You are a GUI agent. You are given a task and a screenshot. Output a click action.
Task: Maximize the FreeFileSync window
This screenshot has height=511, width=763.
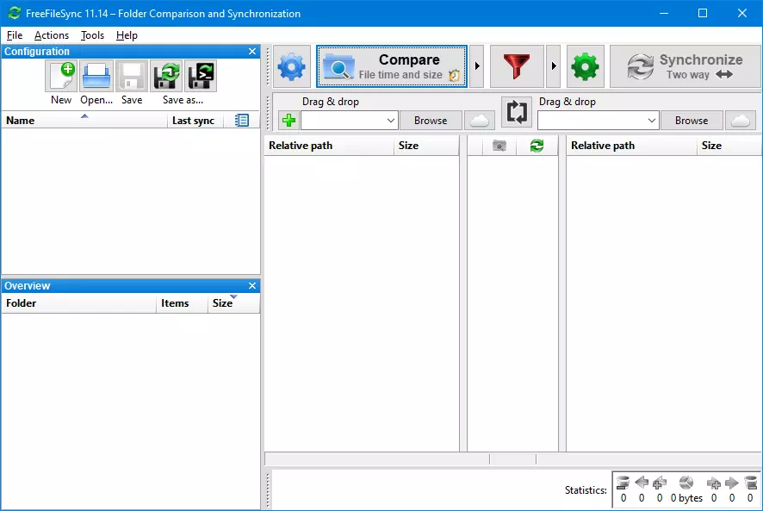(703, 13)
